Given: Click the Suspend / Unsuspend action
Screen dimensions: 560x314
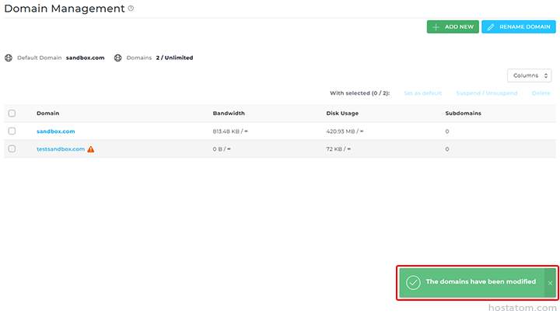Looking at the screenshot, I should pyautogui.click(x=486, y=93).
